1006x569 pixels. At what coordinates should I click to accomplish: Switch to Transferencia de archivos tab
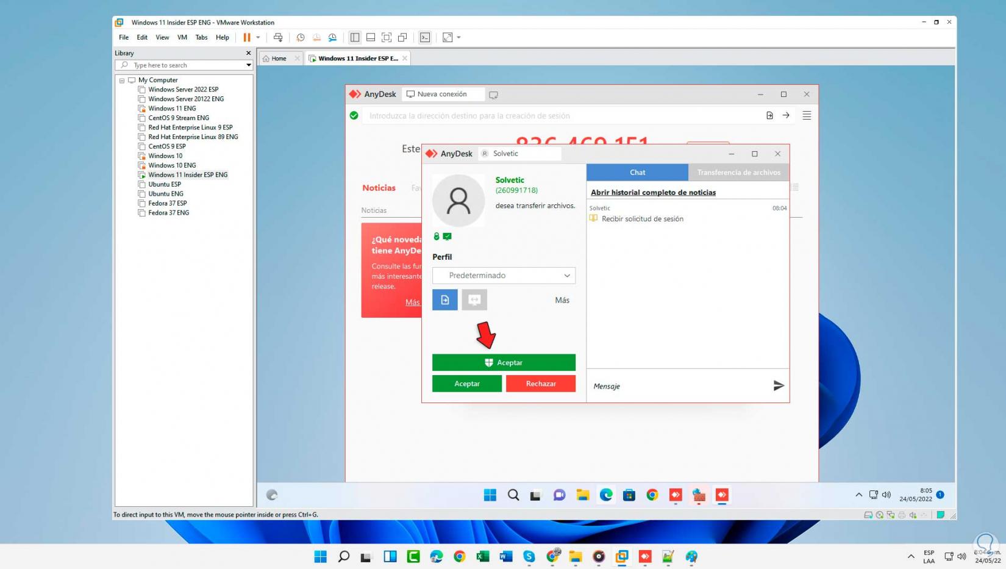pyautogui.click(x=738, y=173)
